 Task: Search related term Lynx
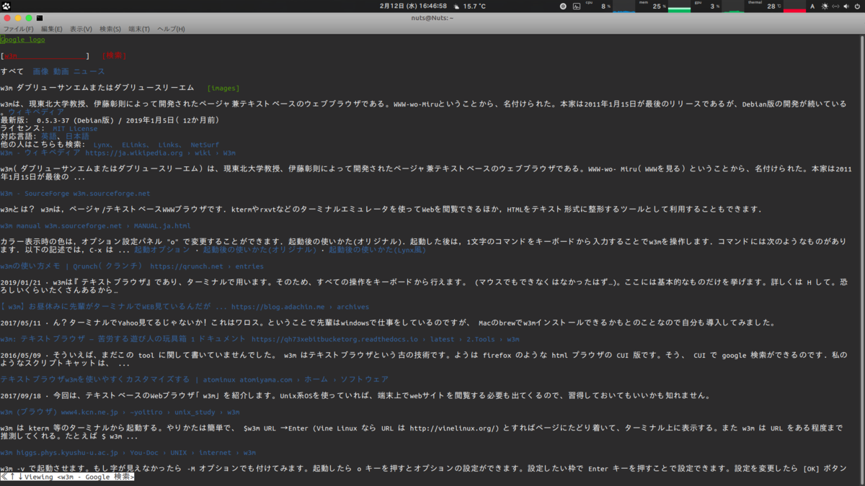(102, 145)
